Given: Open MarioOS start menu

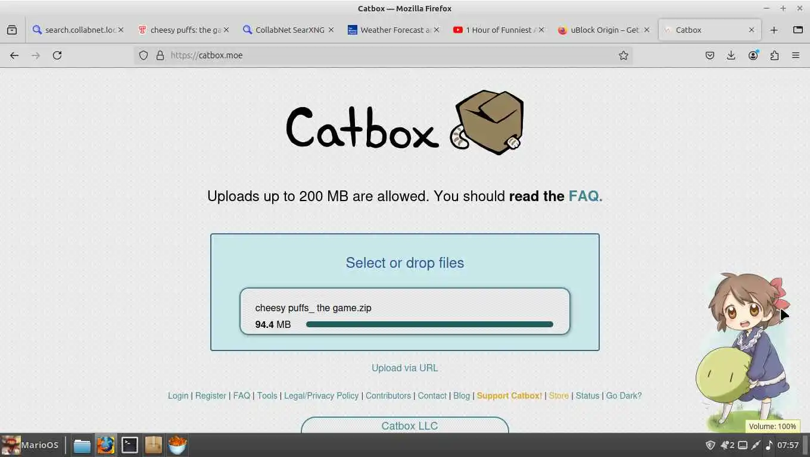Looking at the screenshot, I should (30, 445).
